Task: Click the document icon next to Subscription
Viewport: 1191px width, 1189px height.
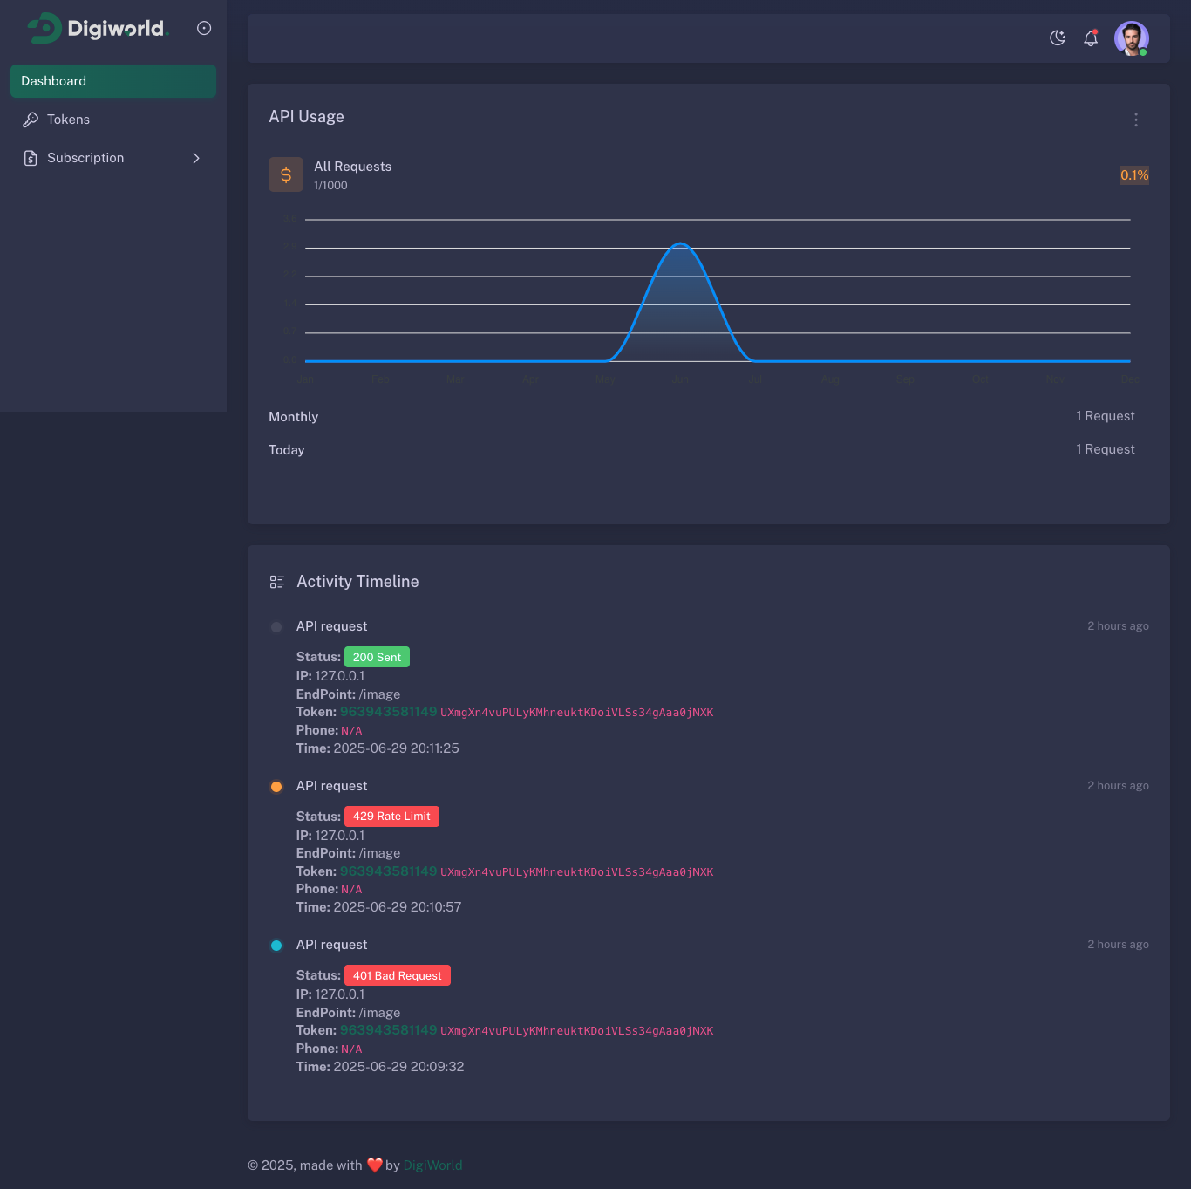Action: (31, 158)
